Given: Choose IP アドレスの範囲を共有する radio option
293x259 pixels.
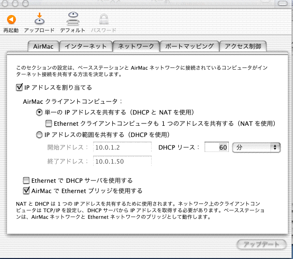Looking at the screenshot, I should click(39, 135).
